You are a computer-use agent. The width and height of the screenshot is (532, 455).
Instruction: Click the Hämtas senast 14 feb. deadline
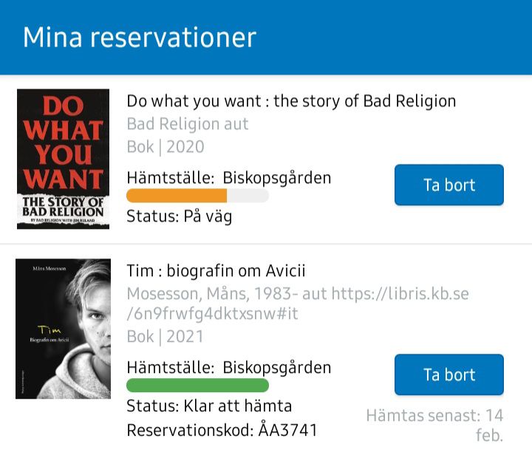(434, 425)
